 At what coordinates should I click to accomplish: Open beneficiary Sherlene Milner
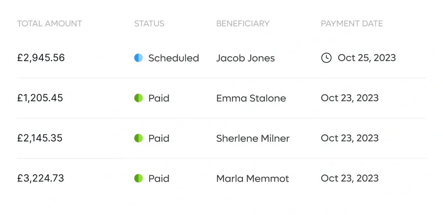coord(253,138)
